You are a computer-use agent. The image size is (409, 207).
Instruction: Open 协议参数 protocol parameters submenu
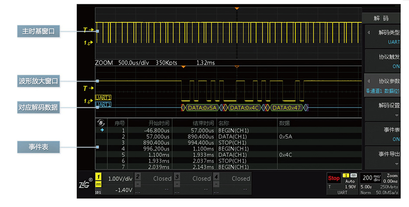point(382,85)
